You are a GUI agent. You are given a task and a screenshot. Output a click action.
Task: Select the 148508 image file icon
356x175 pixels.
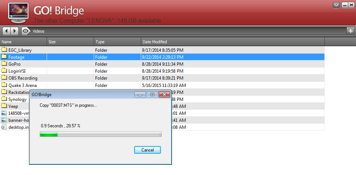(4, 113)
